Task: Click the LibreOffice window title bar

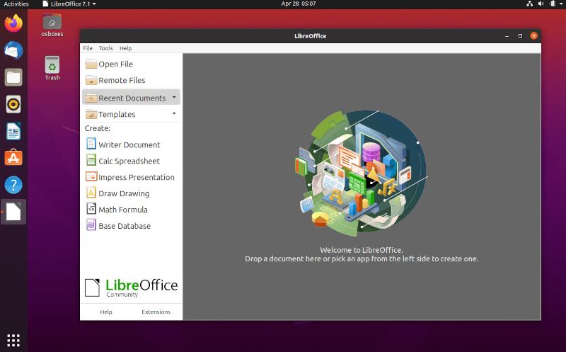Action: pyautogui.click(x=310, y=36)
